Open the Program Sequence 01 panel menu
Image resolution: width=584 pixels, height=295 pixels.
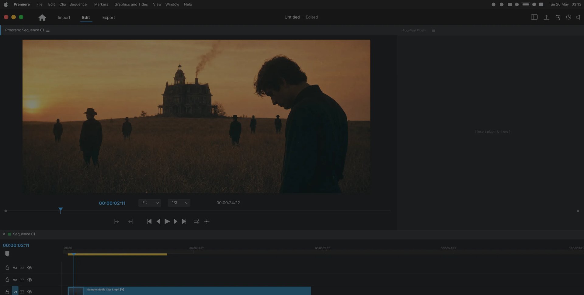pos(48,30)
